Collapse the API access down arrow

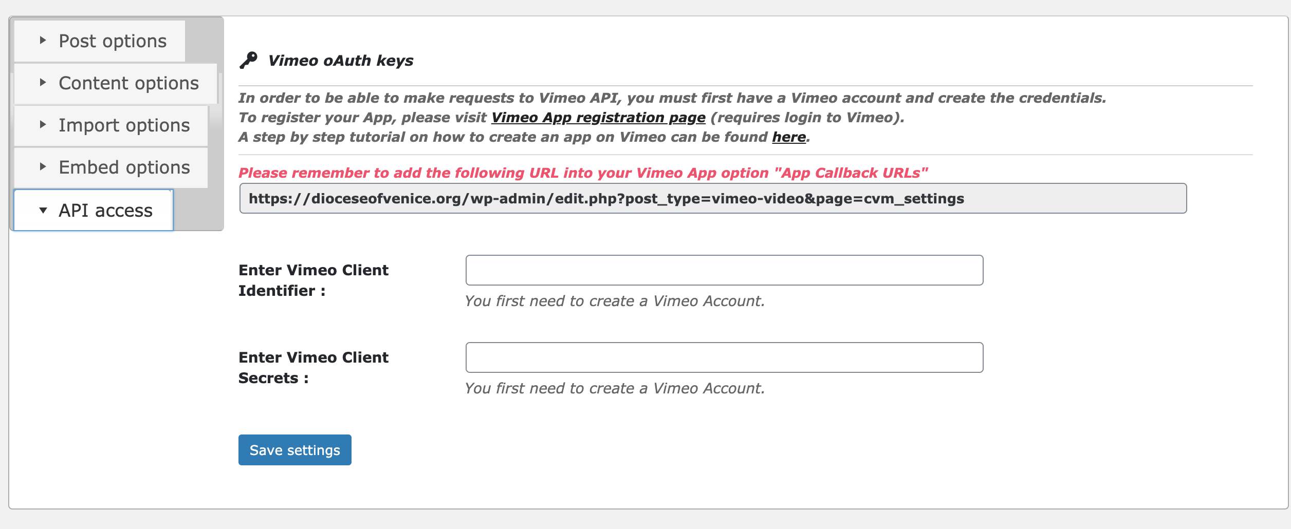[43, 210]
